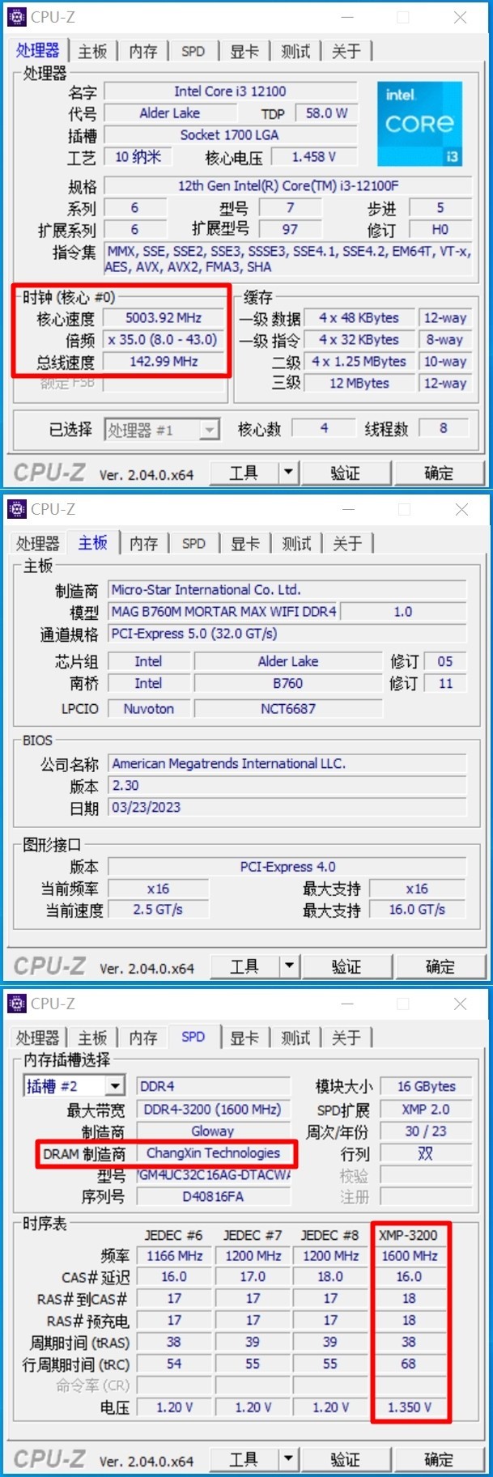This screenshot has width=493, height=1477.
Task: Click 工具 button in motherboard window
Action: click(x=244, y=966)
